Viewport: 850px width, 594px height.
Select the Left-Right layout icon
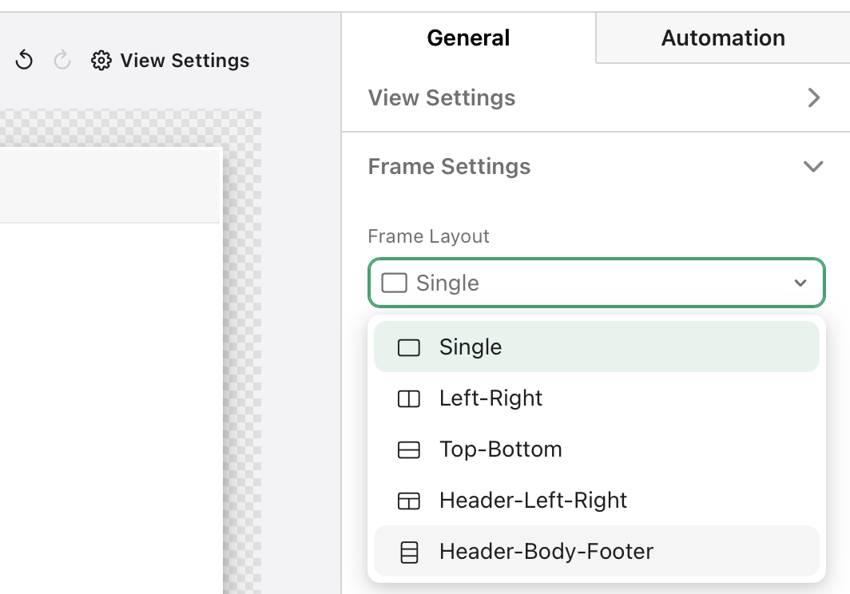tap(409, 398)
